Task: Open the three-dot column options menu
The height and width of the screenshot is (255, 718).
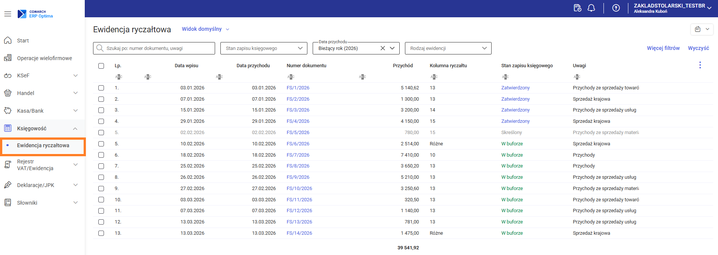Action: [x=700, y=65]
